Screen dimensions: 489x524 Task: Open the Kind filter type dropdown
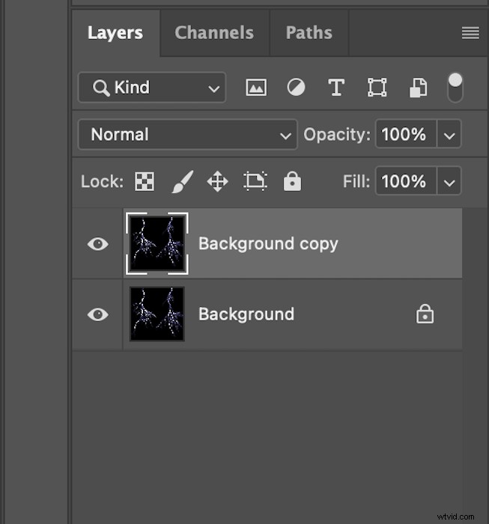point(151,88)
